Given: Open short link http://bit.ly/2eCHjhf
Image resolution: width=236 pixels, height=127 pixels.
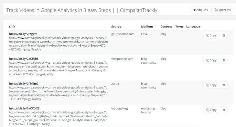Looking at the screenshot, I should 24,59.
